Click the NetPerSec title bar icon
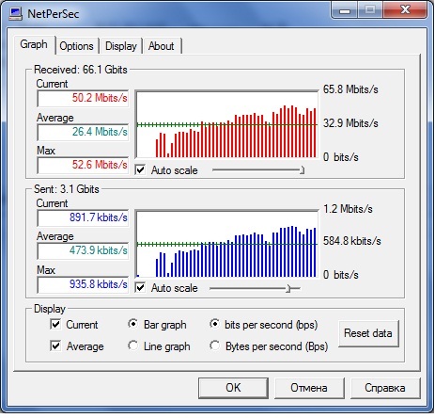 point(15,14)
